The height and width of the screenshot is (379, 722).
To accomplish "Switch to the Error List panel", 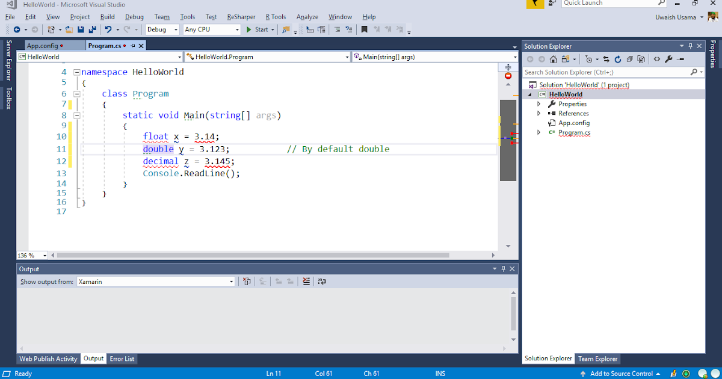I will point(122,359).
